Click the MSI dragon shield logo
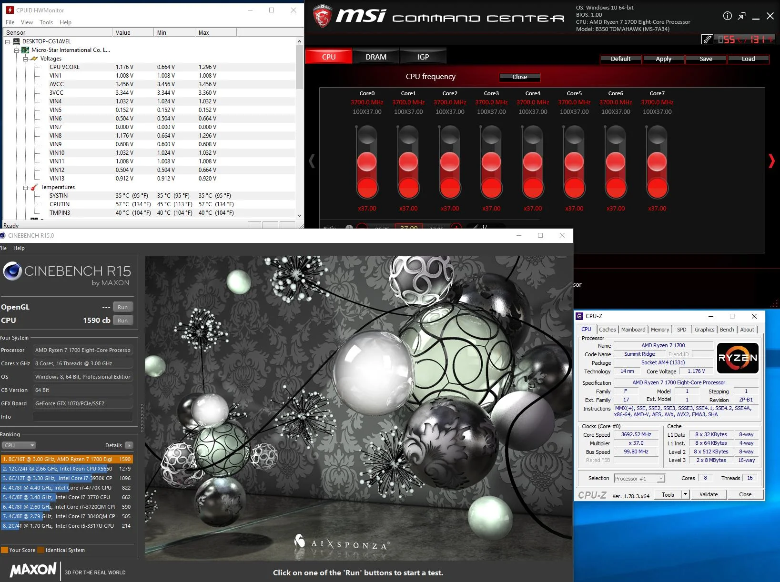This screenshot has height=582, width=780. (x=323, y=16)
